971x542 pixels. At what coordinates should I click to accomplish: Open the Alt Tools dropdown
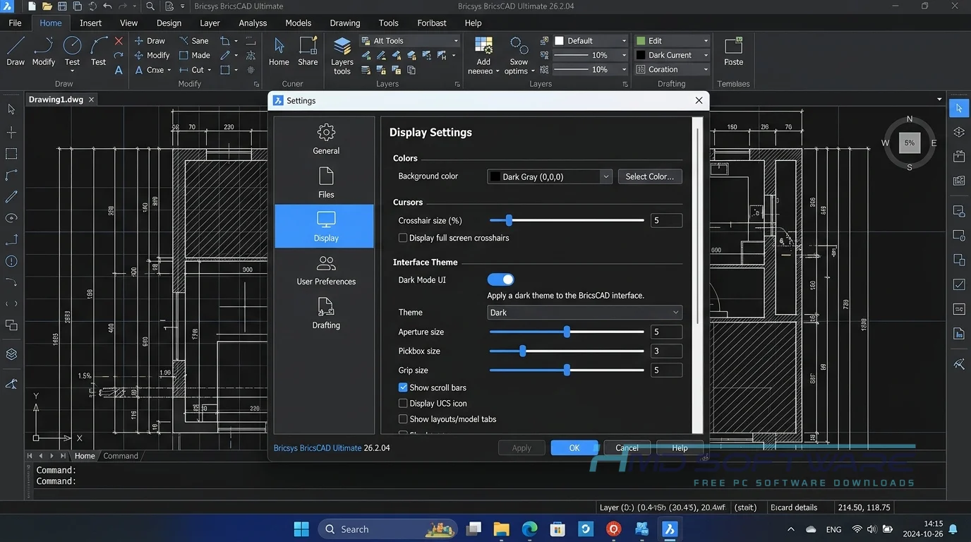[x=409, y=41]
